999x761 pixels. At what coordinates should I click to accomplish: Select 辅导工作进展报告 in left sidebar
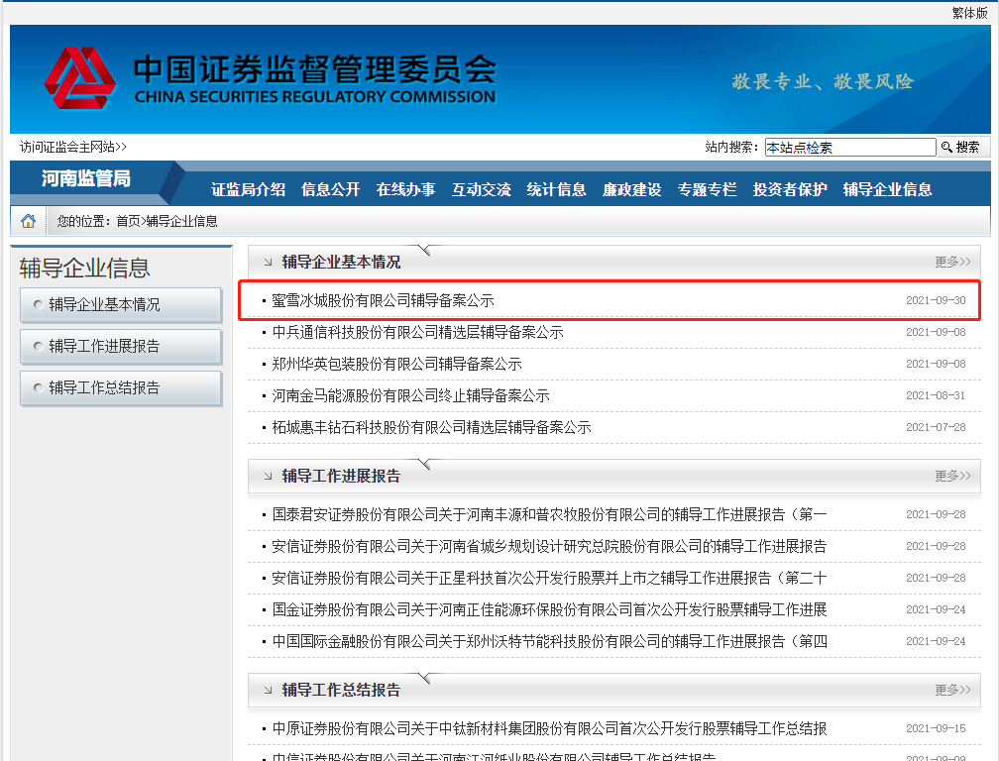121,346
